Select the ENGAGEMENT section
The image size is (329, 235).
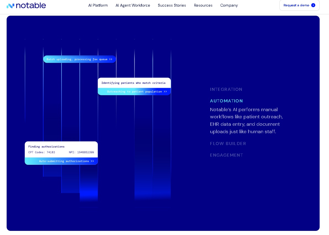point(226,155)
